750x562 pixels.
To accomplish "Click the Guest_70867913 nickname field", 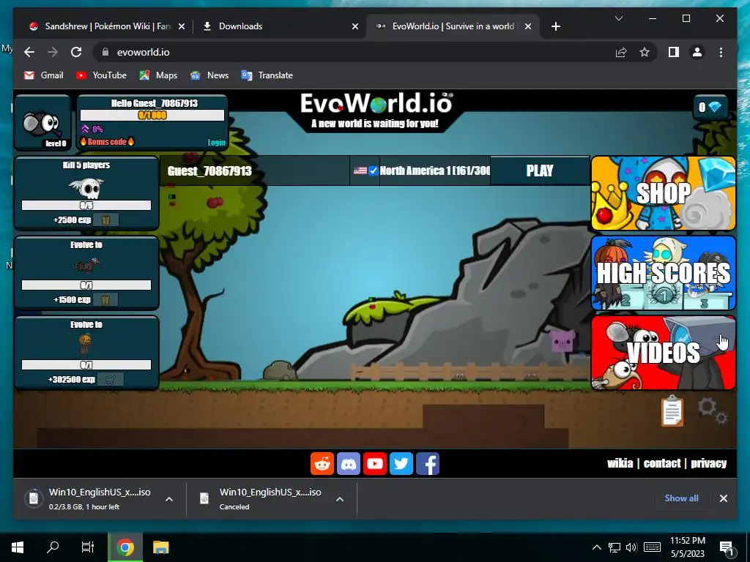I will click(x=256, y=171).
